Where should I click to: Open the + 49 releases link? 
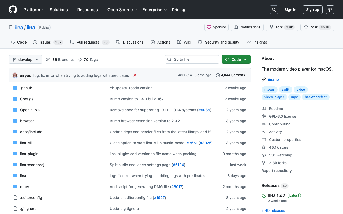pyautogui.click(x=273, y=211)
